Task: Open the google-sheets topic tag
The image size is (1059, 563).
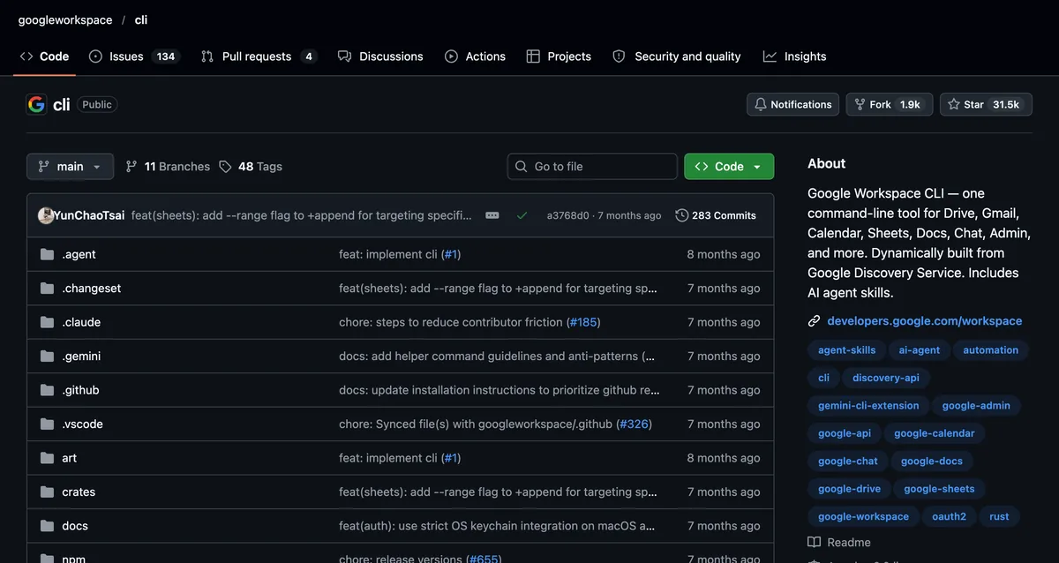Action: pyautogui.click(x=939, y=489)
